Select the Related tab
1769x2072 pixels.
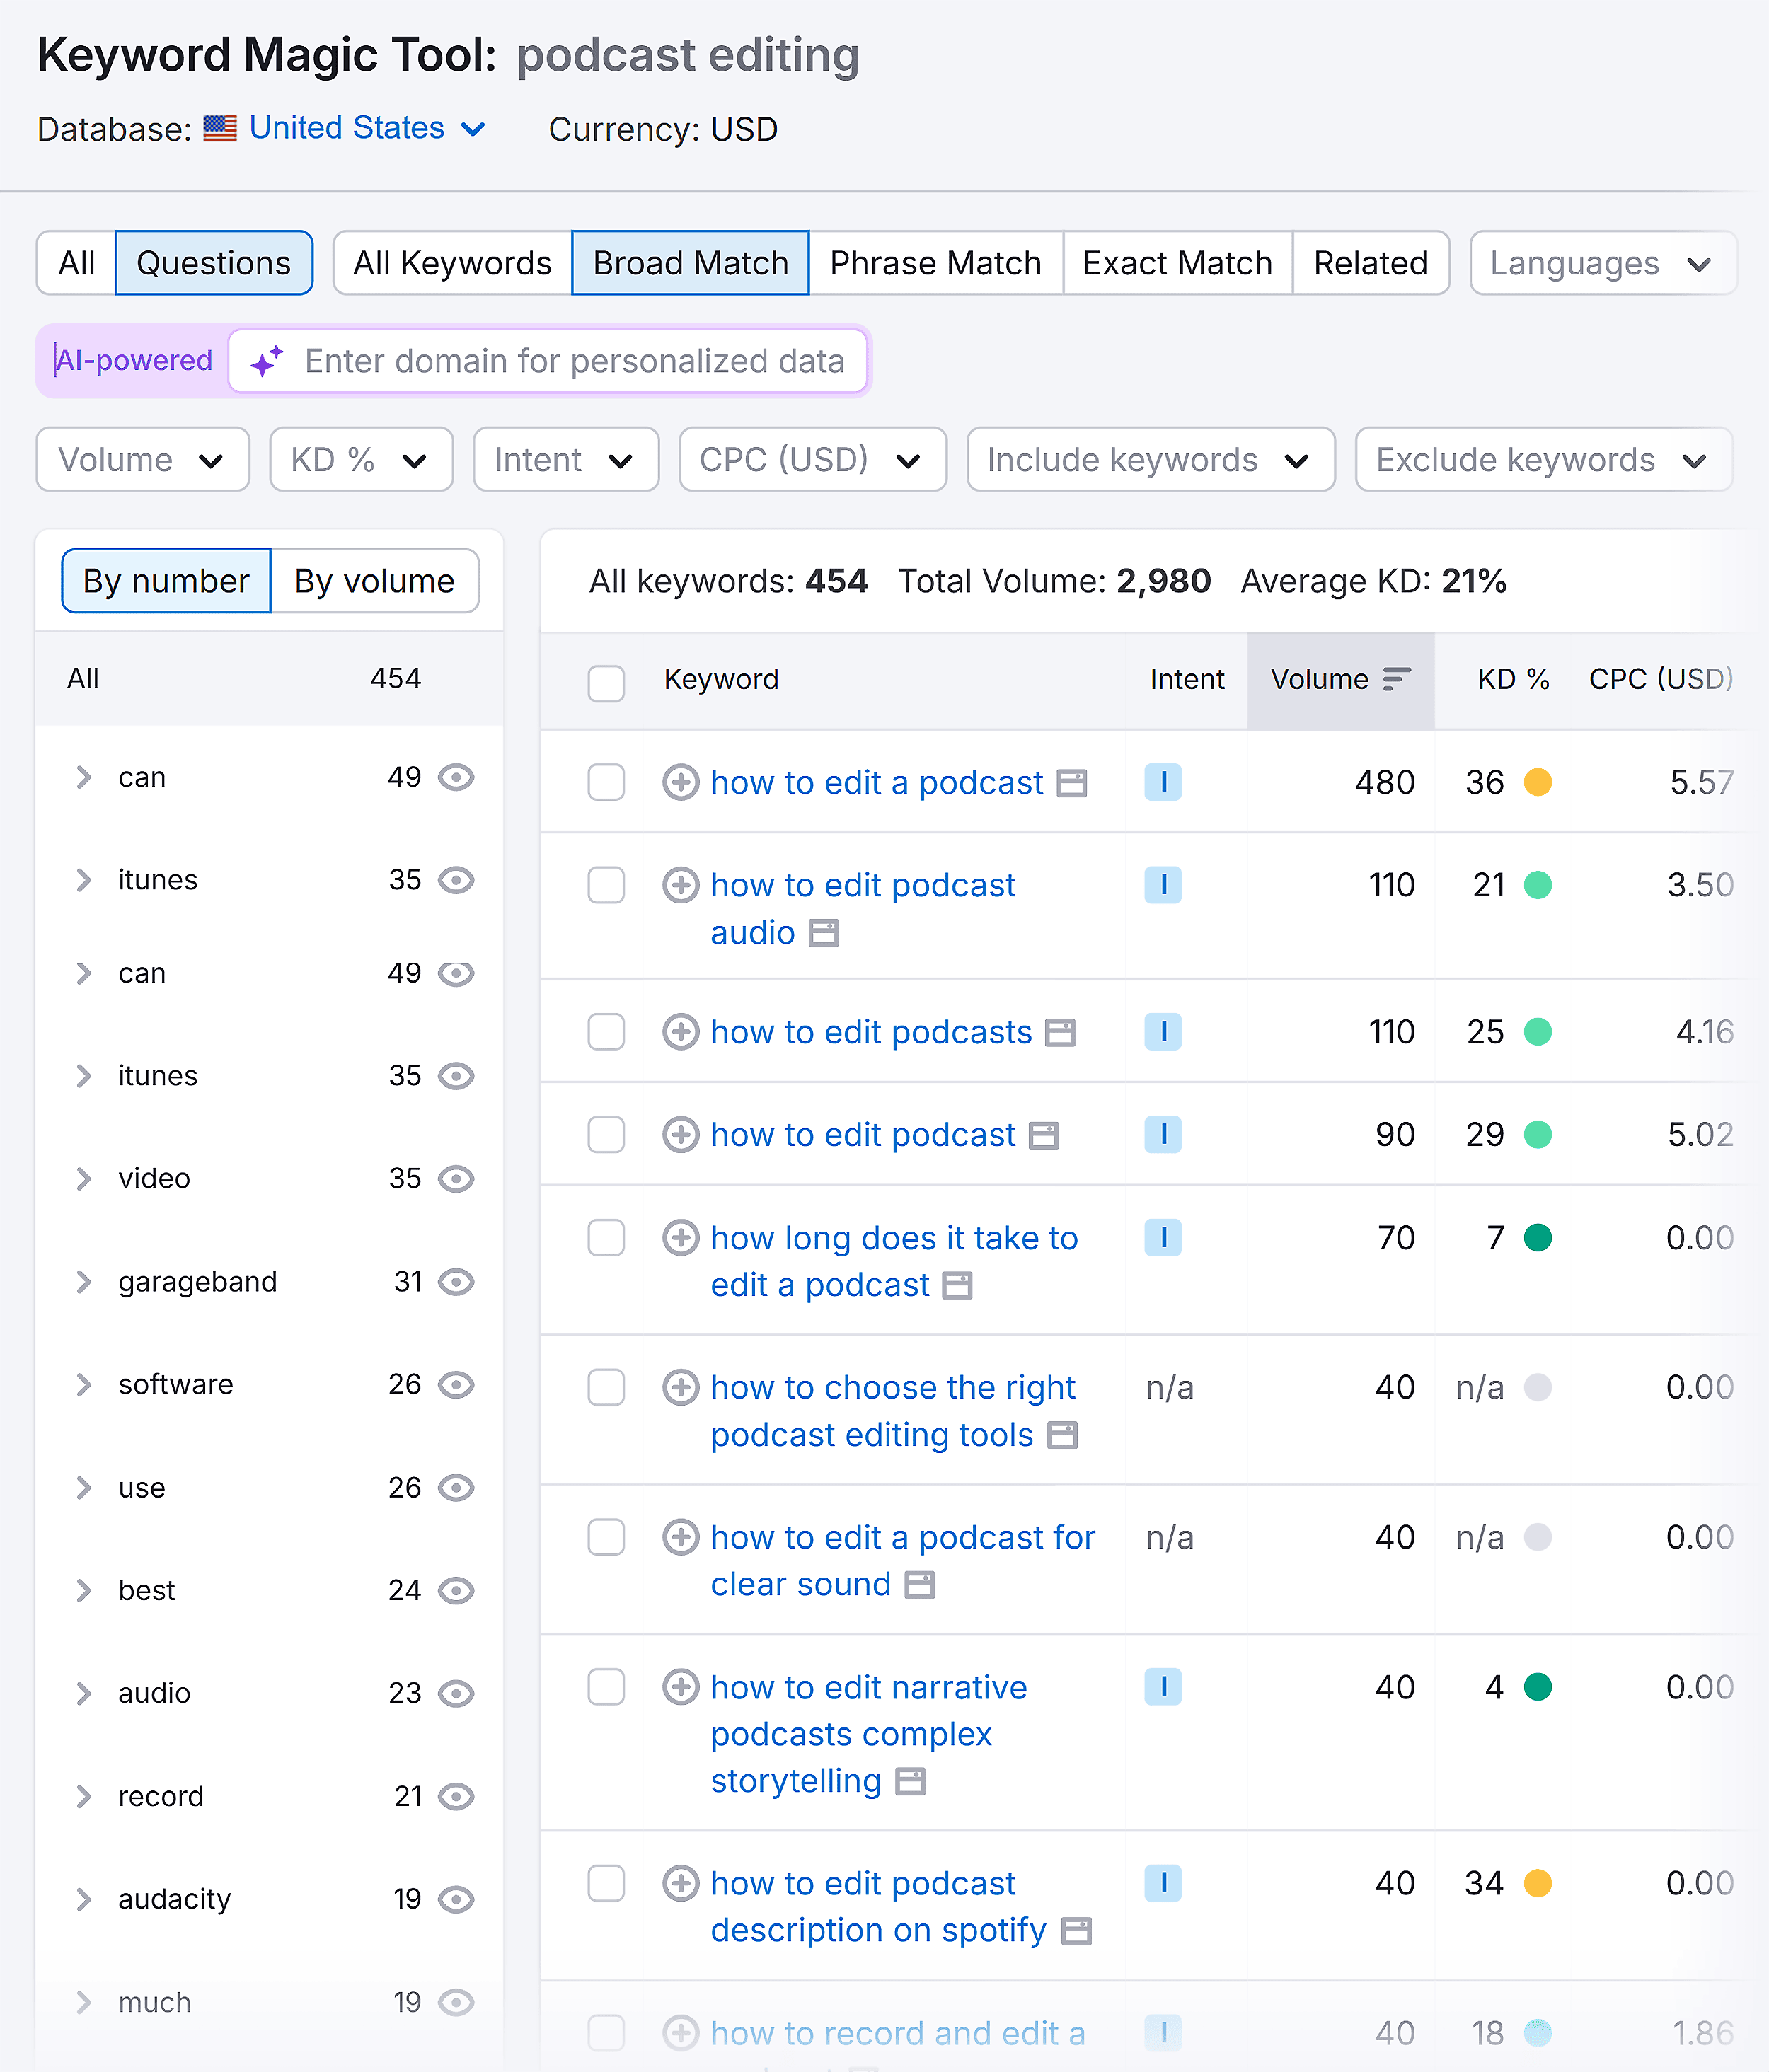(x=1370, y=263)
